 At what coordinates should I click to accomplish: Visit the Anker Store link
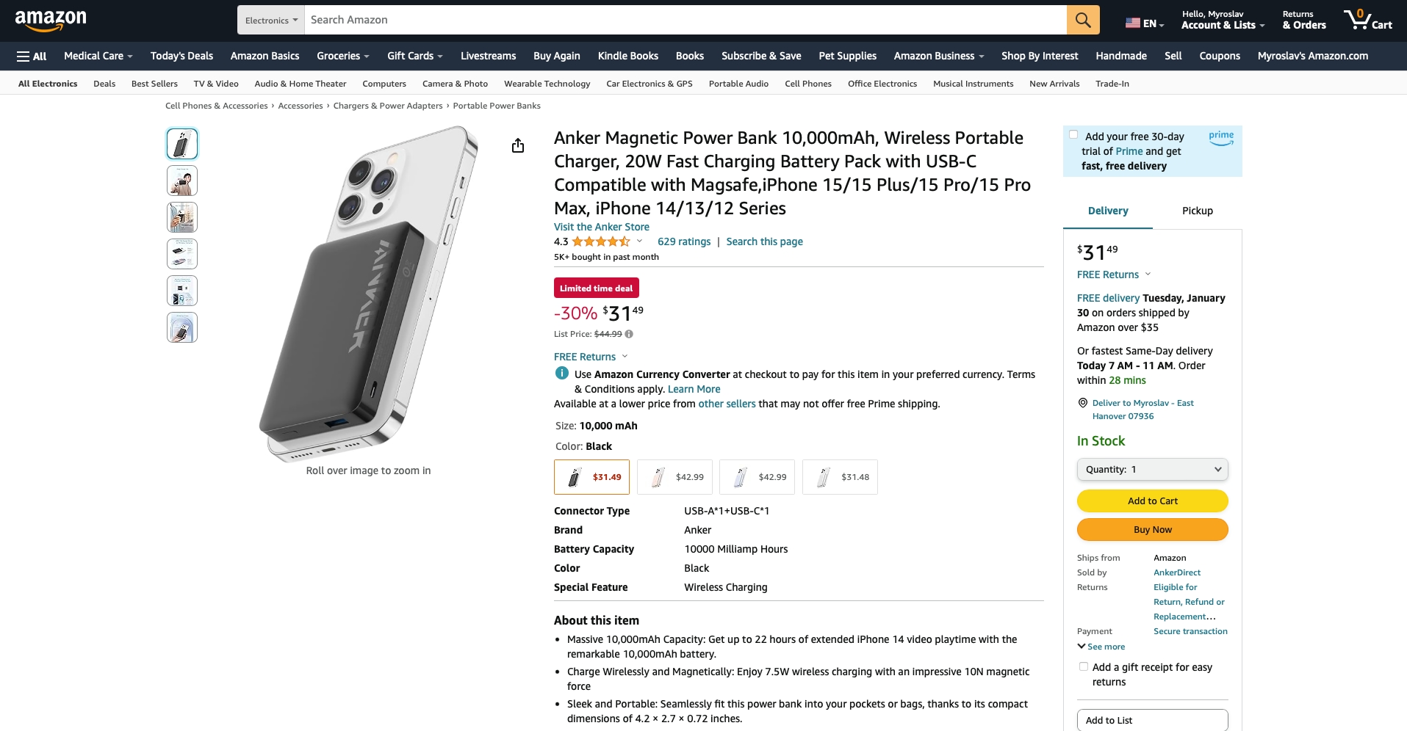[x=601, y=227]
